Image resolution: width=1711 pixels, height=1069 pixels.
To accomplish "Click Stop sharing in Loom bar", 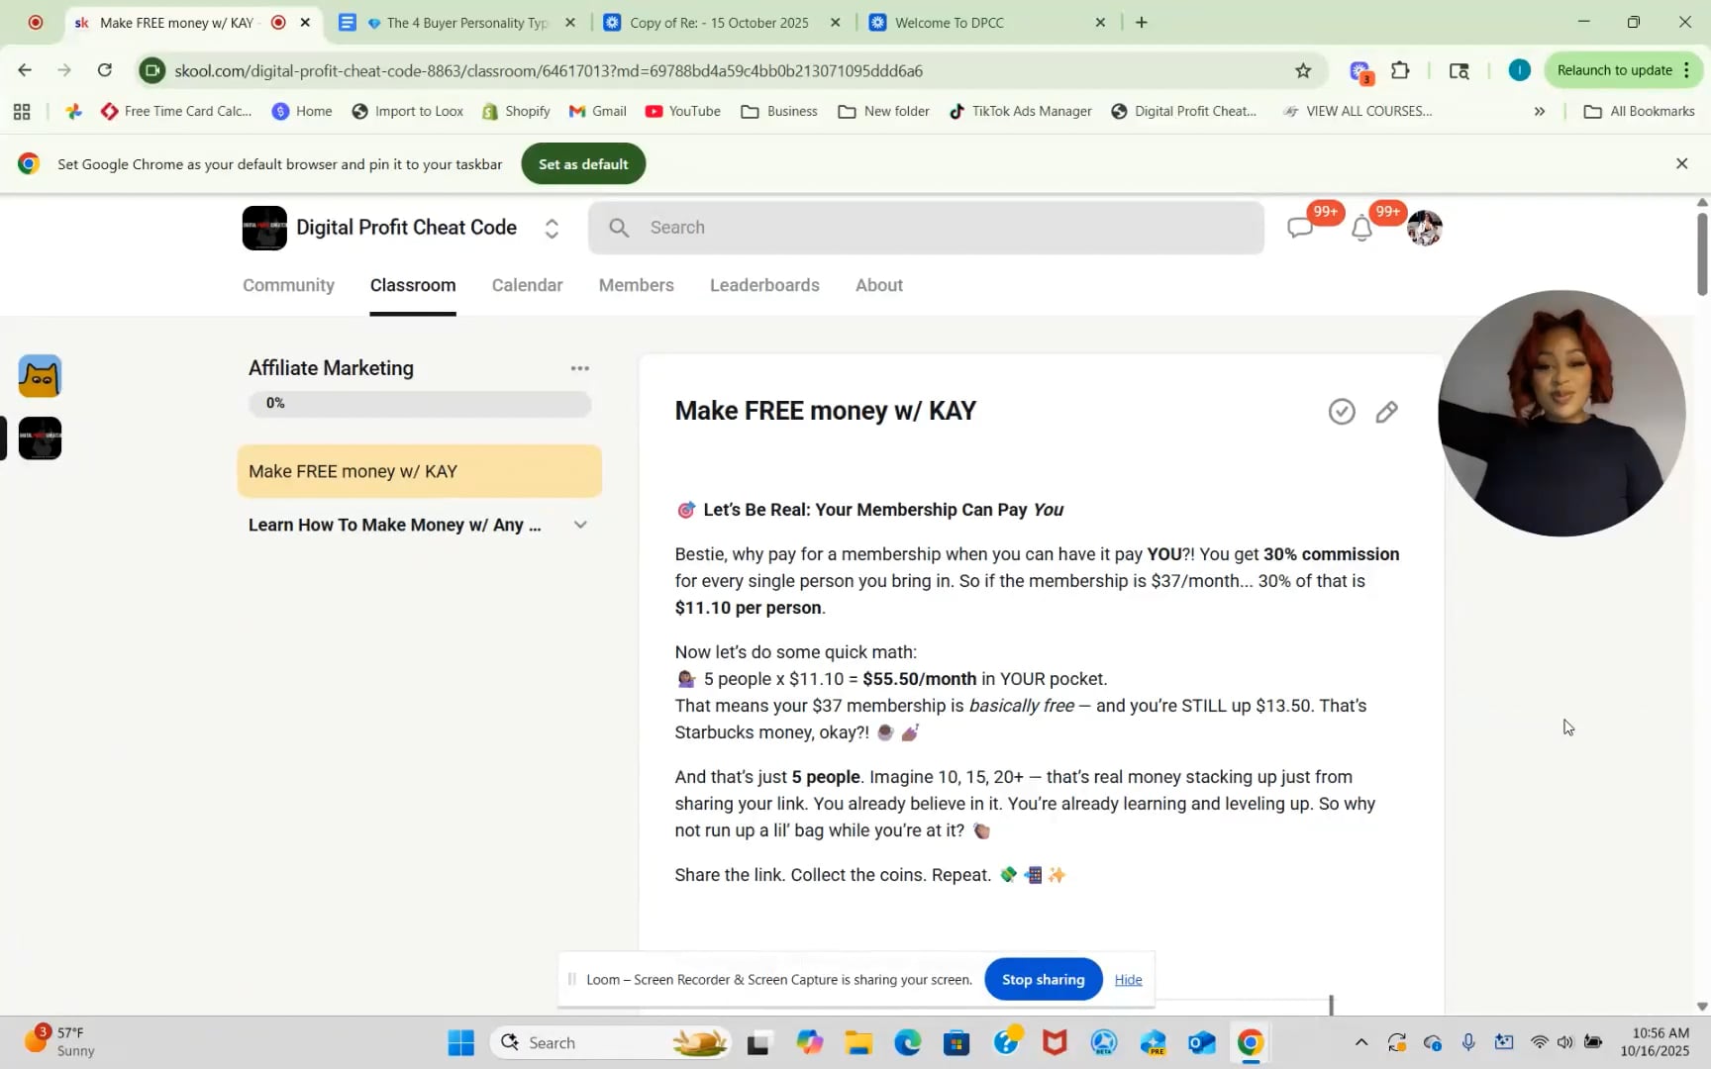I will point(1043,979).
